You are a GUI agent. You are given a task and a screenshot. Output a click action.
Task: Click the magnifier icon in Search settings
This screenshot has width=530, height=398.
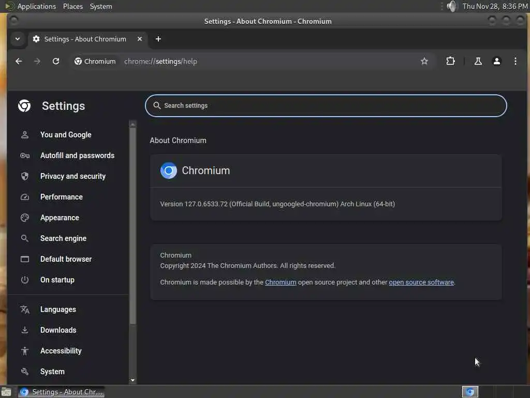click(157, 106)
